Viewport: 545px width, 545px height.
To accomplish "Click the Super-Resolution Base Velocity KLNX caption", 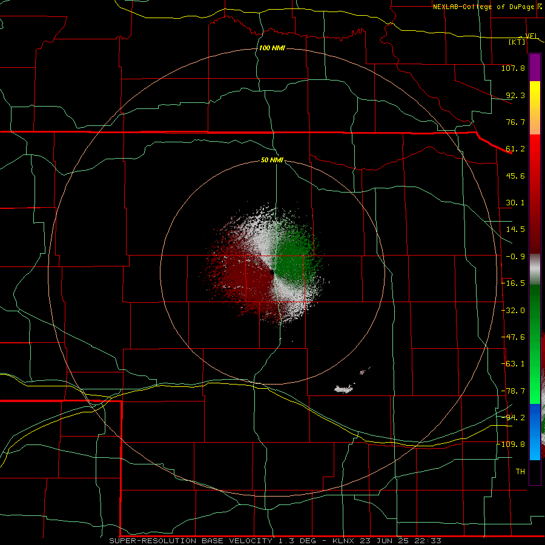I will [x=276, y=541].
